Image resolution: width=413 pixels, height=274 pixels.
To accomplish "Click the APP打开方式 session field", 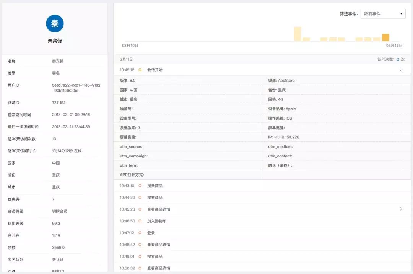I will [188, 175].
